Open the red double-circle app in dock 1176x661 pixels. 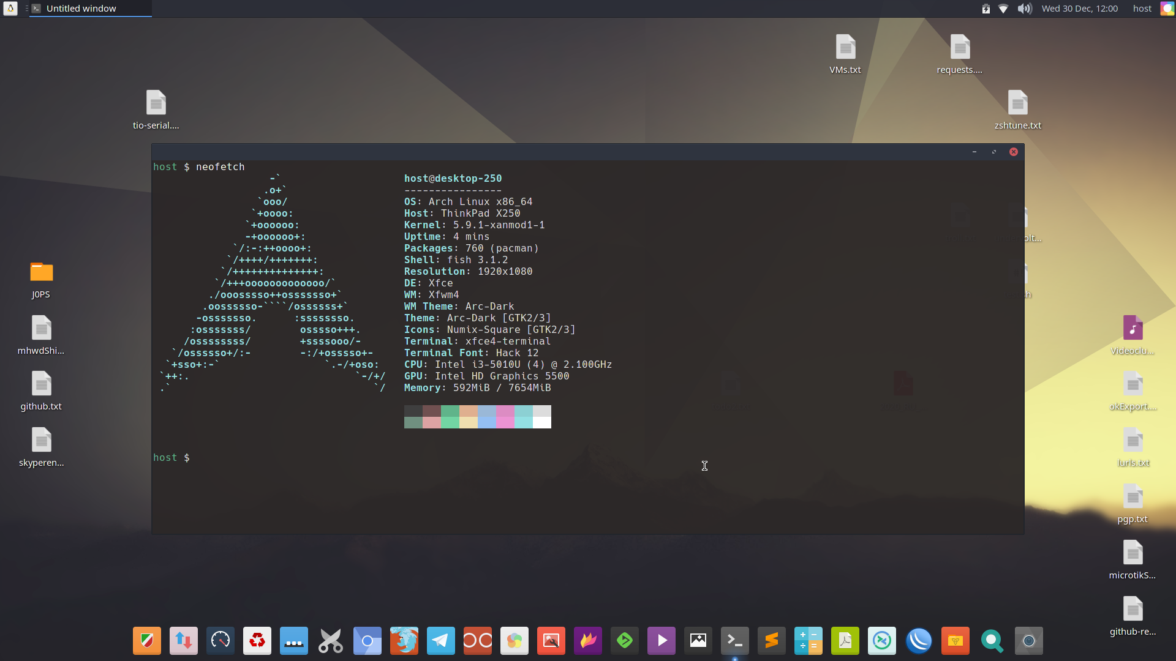coord(478,641)
